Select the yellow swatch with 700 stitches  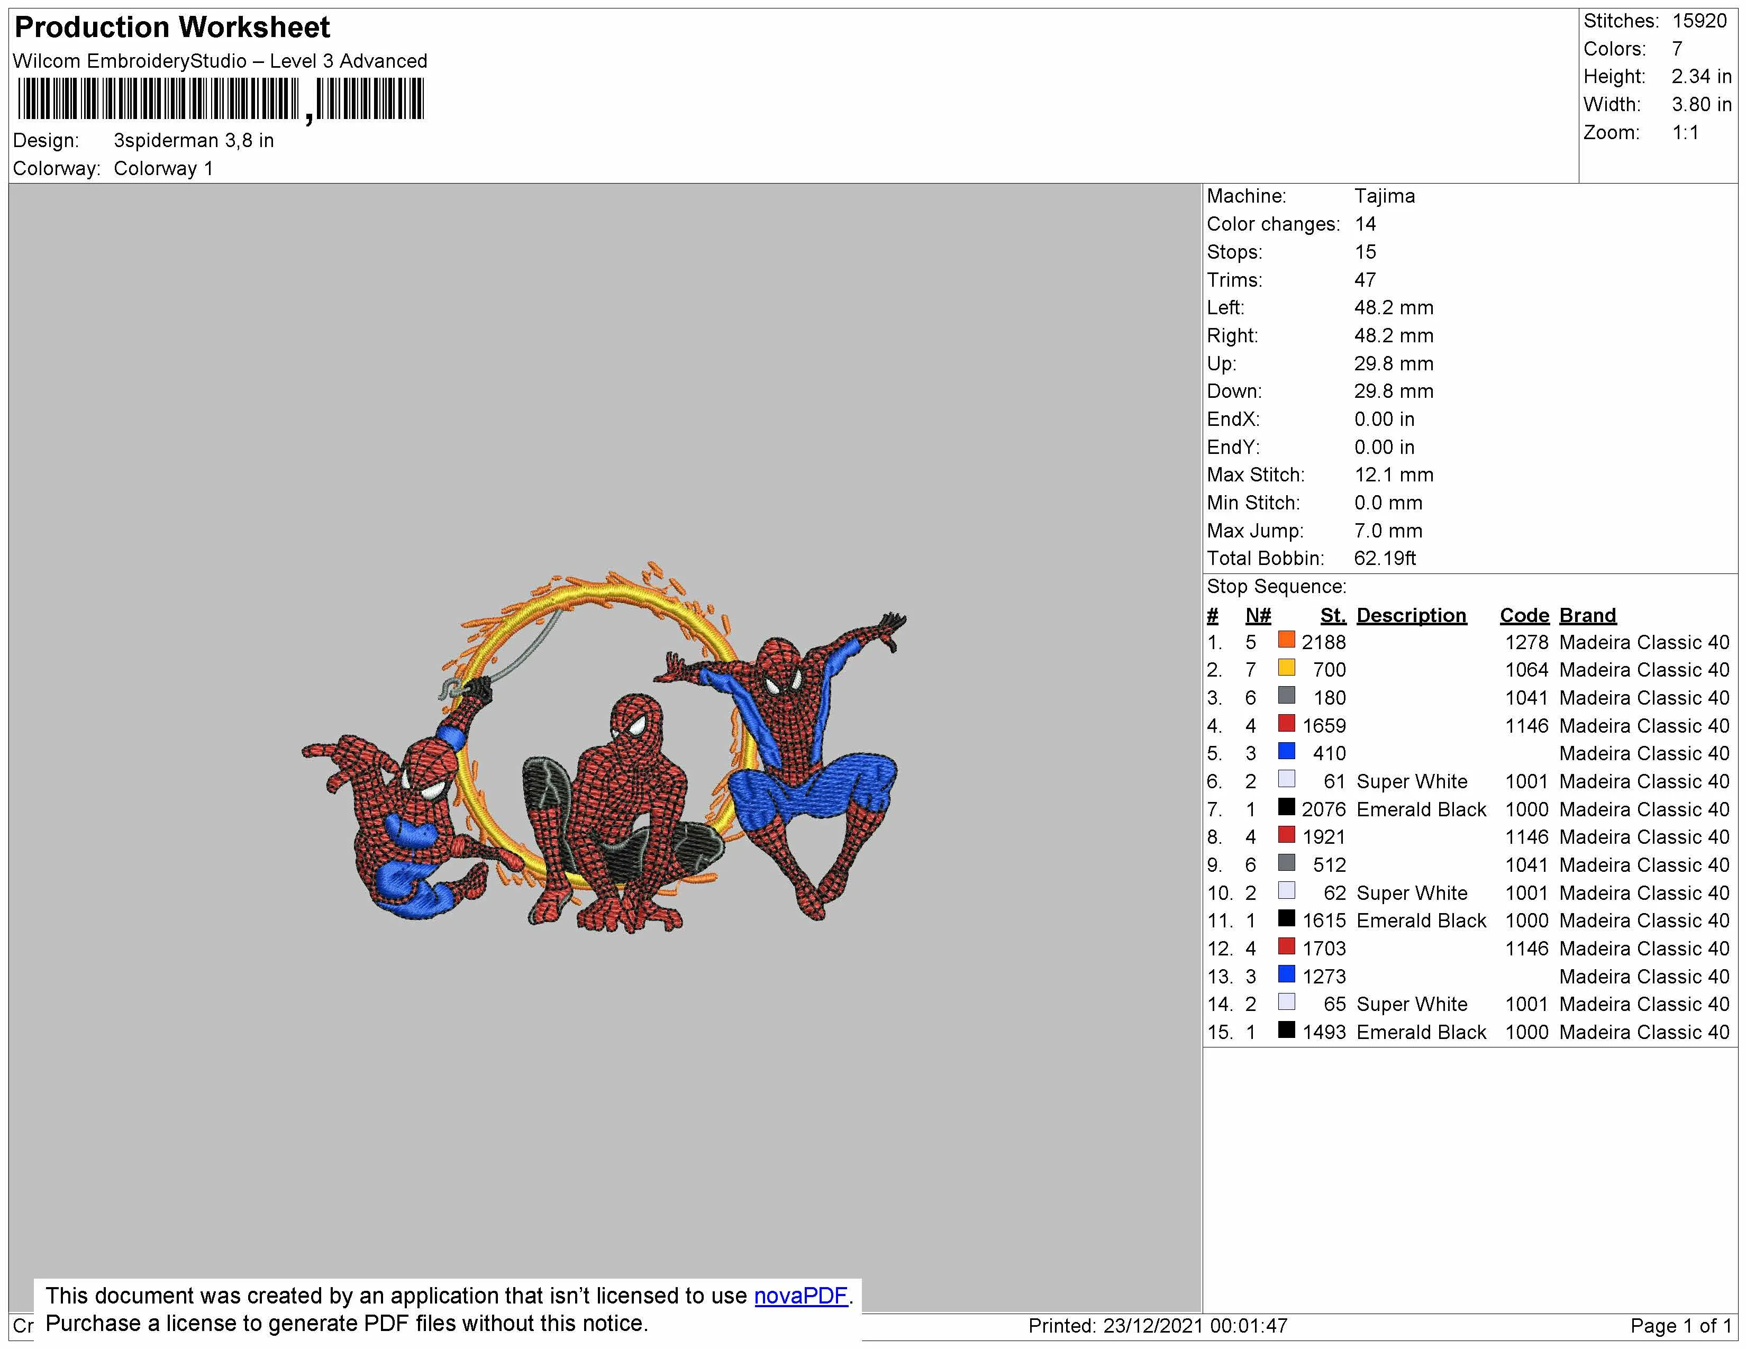(1286, 667)
